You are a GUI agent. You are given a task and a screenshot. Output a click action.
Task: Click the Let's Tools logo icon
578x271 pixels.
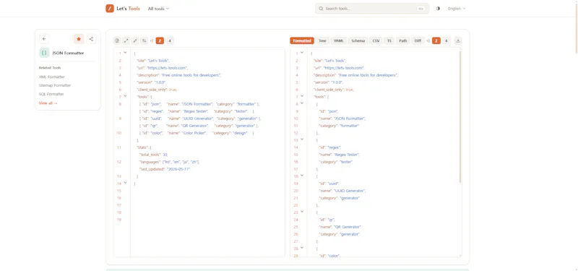click(110, 9)
